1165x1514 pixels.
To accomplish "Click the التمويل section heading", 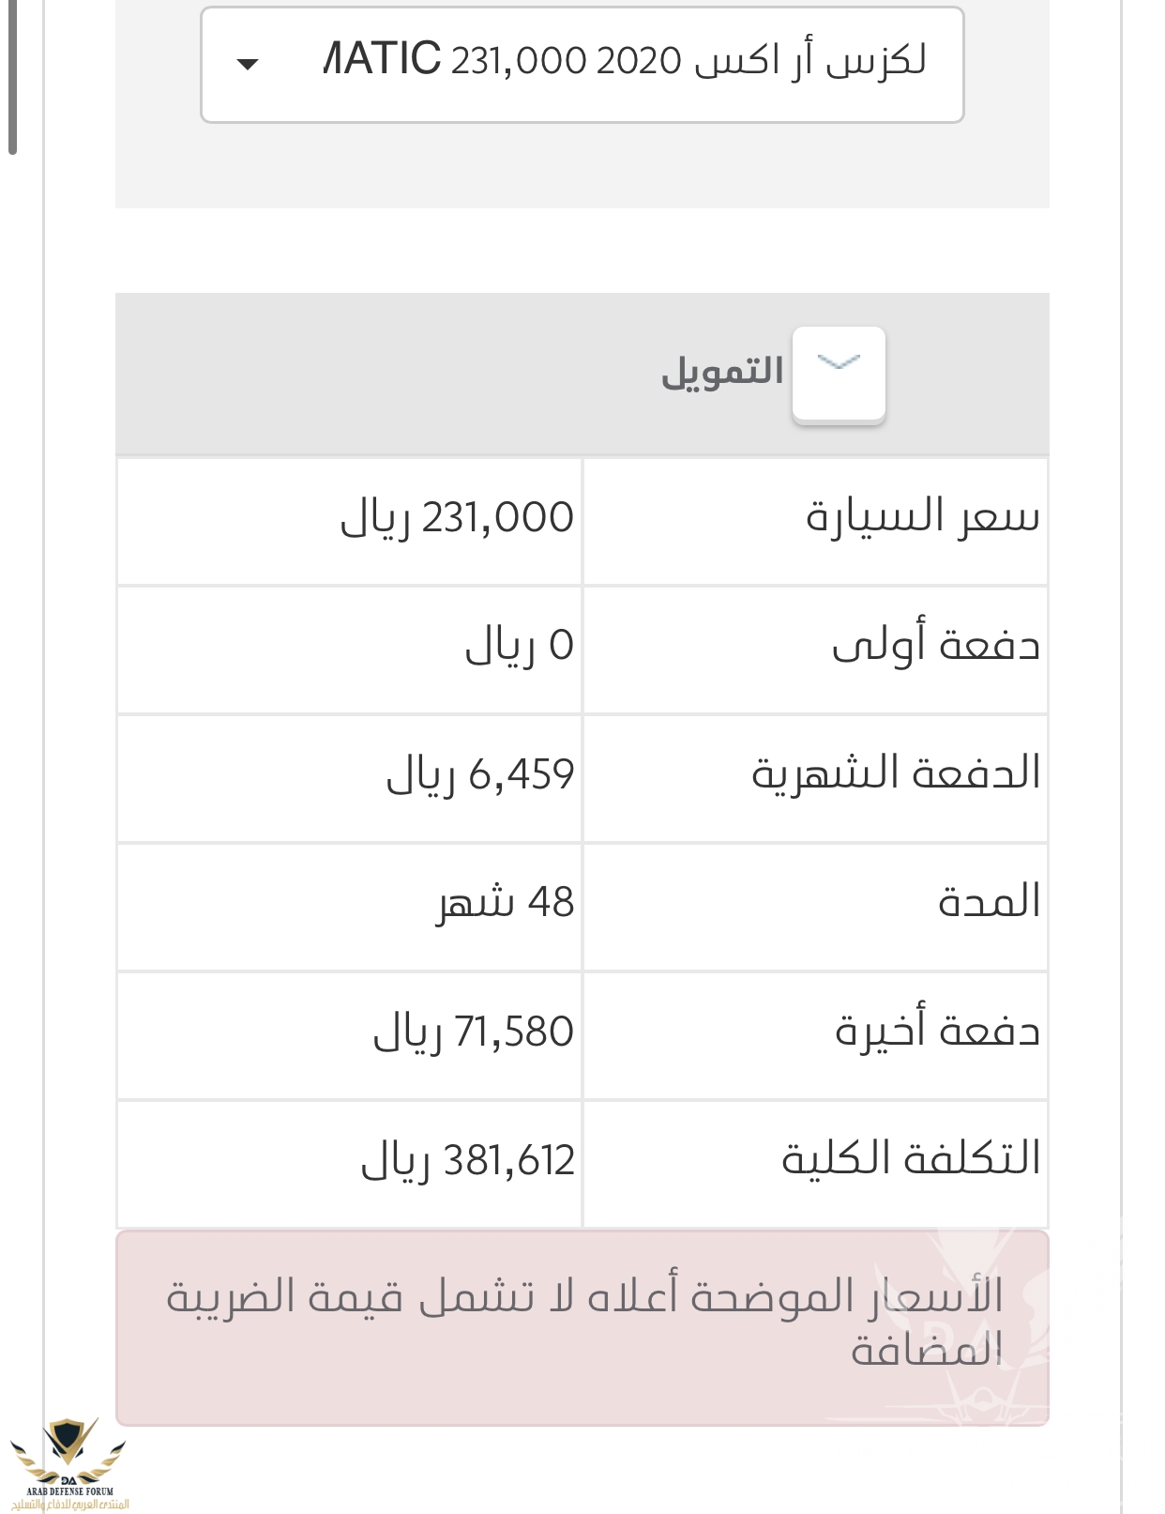I will tap(722, 373).
